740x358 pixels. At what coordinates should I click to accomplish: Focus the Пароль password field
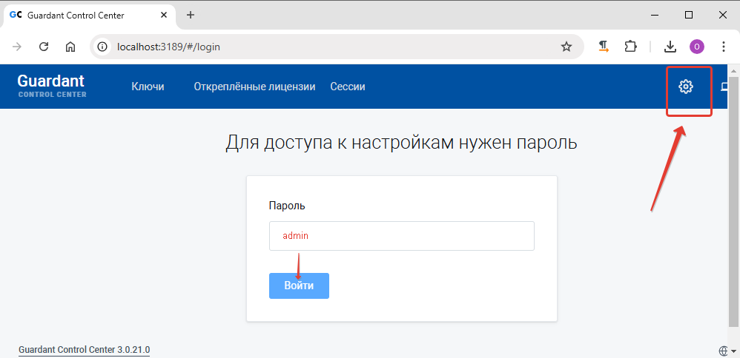(x=402, y=236)
